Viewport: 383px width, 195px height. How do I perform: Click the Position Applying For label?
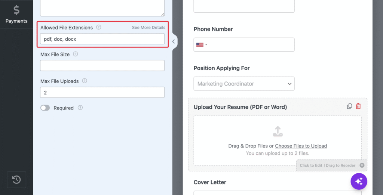221,68
